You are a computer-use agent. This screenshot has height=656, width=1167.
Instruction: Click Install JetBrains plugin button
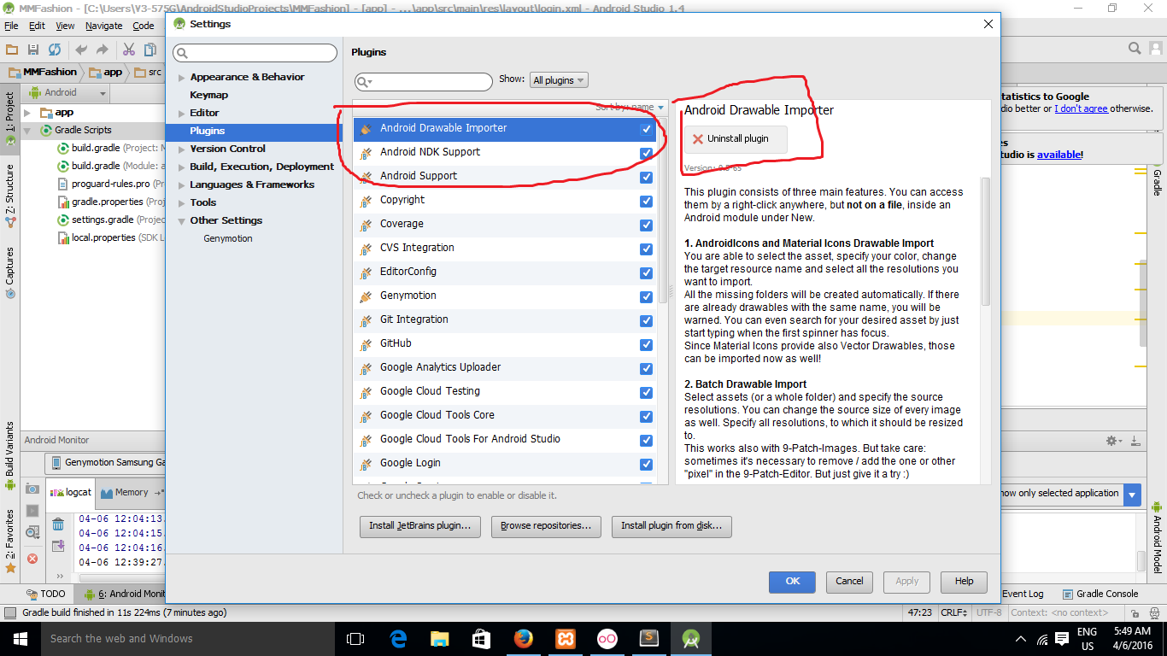coord(420,526)
